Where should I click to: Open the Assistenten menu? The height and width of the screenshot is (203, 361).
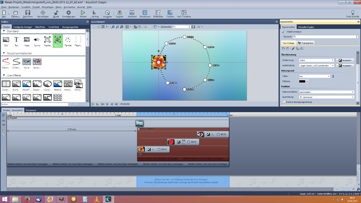[69, 7]
